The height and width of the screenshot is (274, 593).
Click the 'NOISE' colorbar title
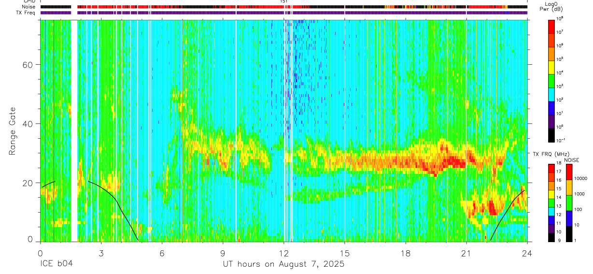[x=571, y=159]
